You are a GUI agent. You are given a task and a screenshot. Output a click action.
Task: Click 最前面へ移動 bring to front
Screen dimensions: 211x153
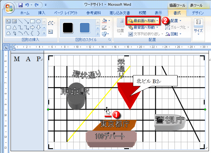142,21
